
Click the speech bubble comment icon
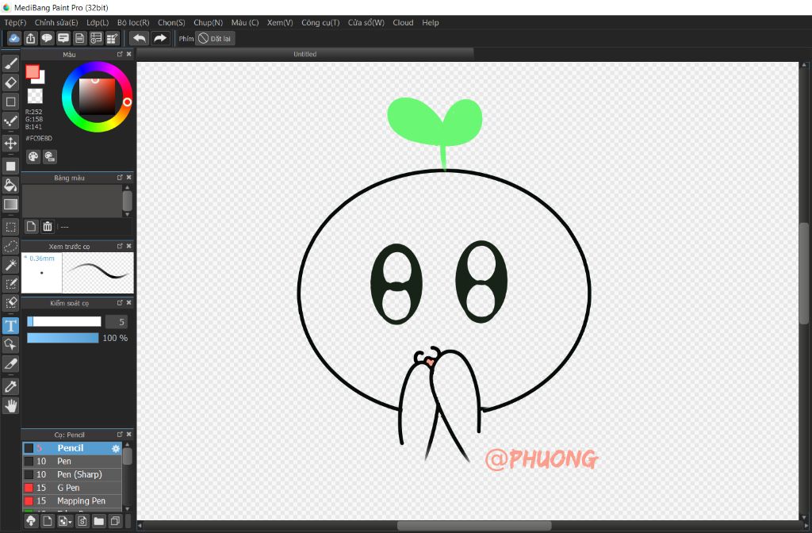(x=47, y=38)
